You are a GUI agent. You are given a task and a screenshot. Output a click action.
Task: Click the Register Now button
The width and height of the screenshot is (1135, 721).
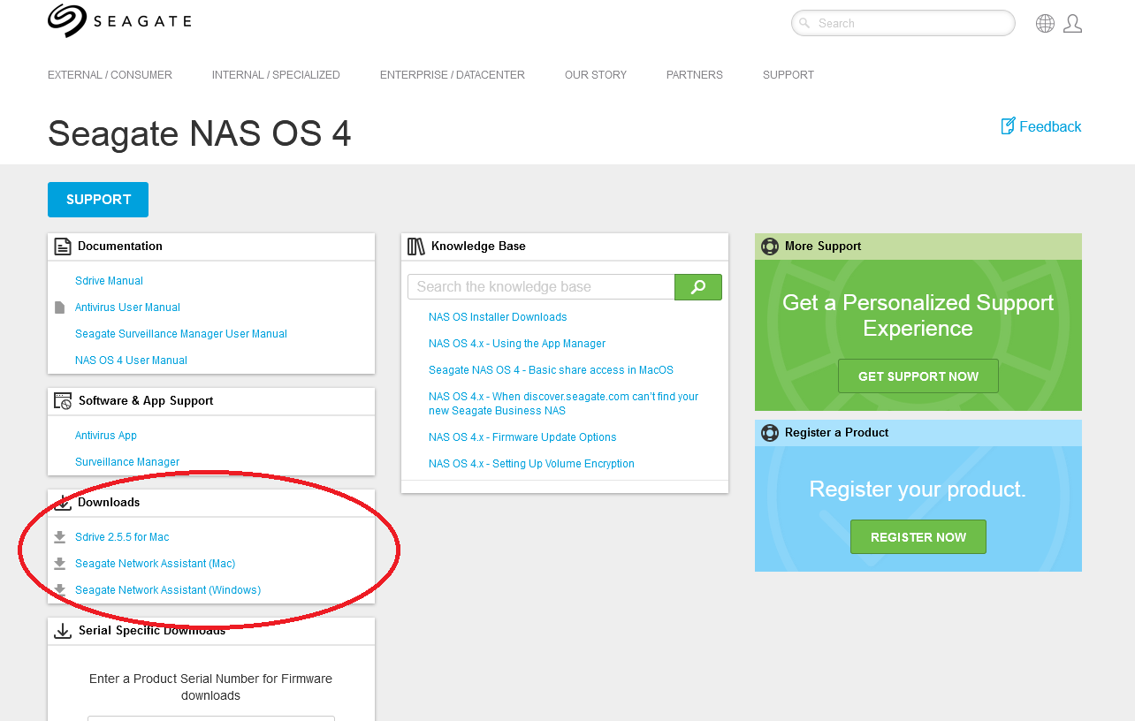918,537
